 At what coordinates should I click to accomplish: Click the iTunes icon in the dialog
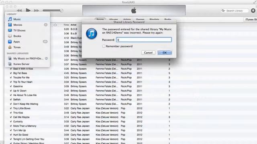click(x=92, y=34)
